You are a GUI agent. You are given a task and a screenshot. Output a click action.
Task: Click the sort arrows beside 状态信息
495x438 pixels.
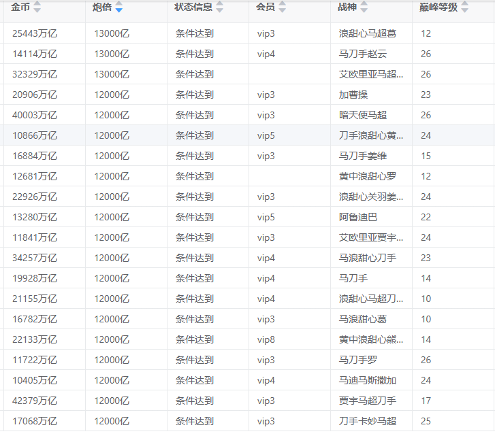[221, 7]
